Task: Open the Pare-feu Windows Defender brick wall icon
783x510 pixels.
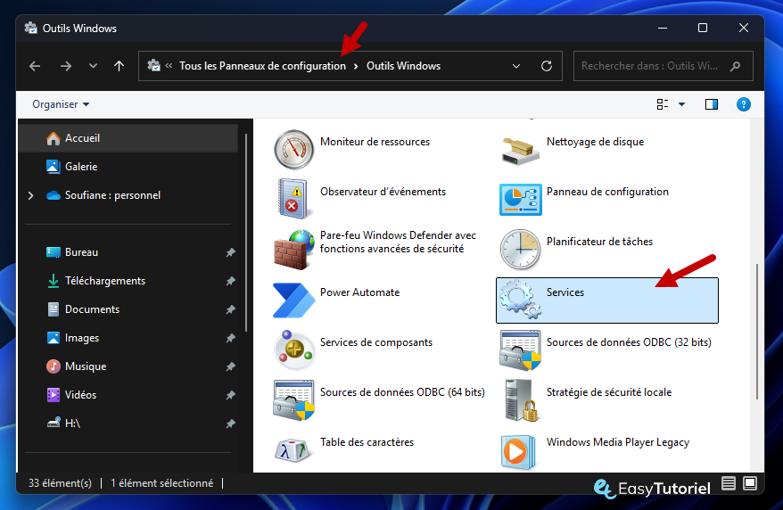Action: 293,250
